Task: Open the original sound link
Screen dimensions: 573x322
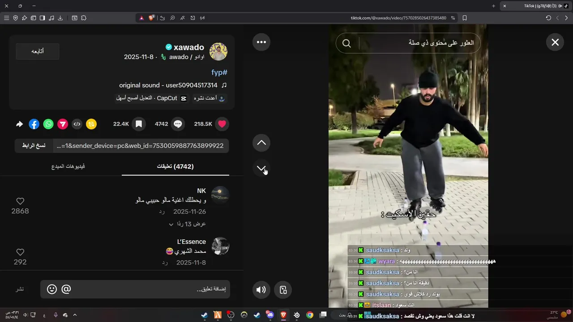Action: tap(173, 85)
